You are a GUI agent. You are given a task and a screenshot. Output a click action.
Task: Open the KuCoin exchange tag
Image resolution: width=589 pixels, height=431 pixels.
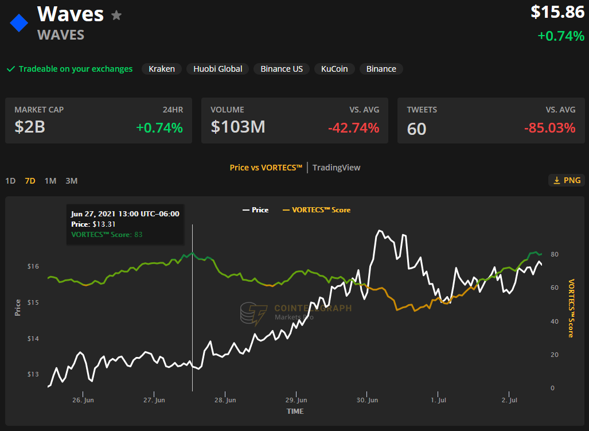click(334, 69)
